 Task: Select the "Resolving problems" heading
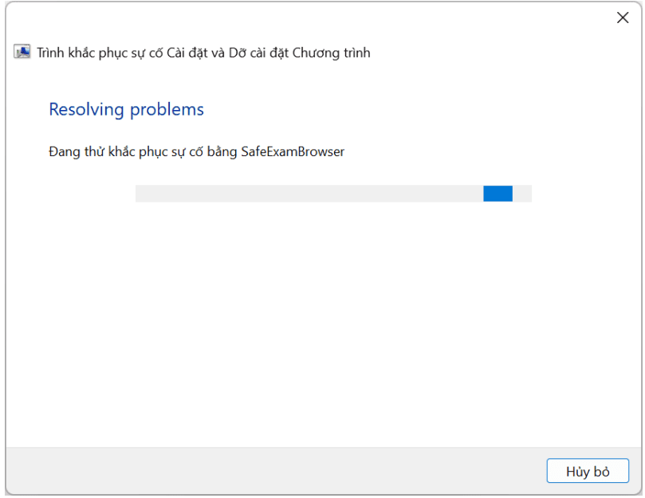pyautogui.click(x=126, y=109)
